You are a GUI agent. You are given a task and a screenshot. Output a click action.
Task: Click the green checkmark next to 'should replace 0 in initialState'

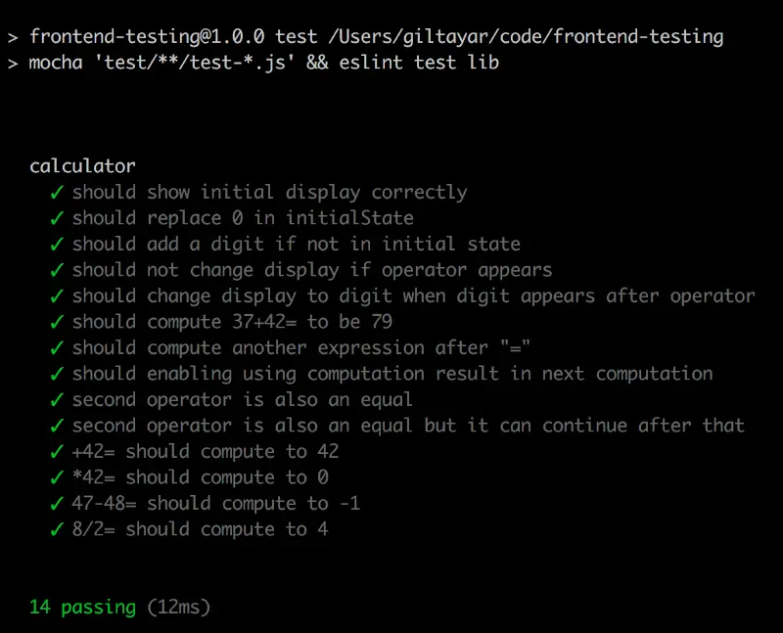(x=56, y=218)
